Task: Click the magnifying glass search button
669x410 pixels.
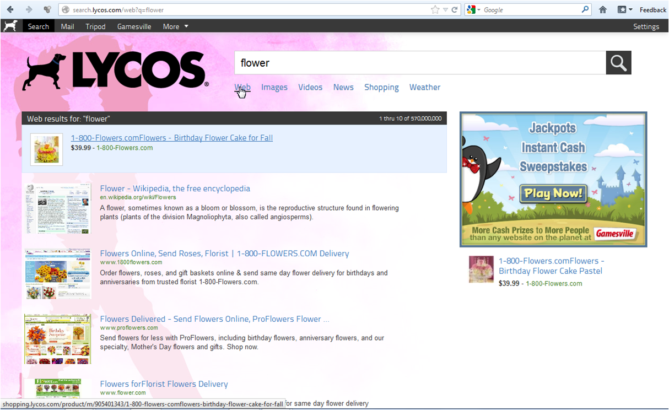Action: point(618,62)
